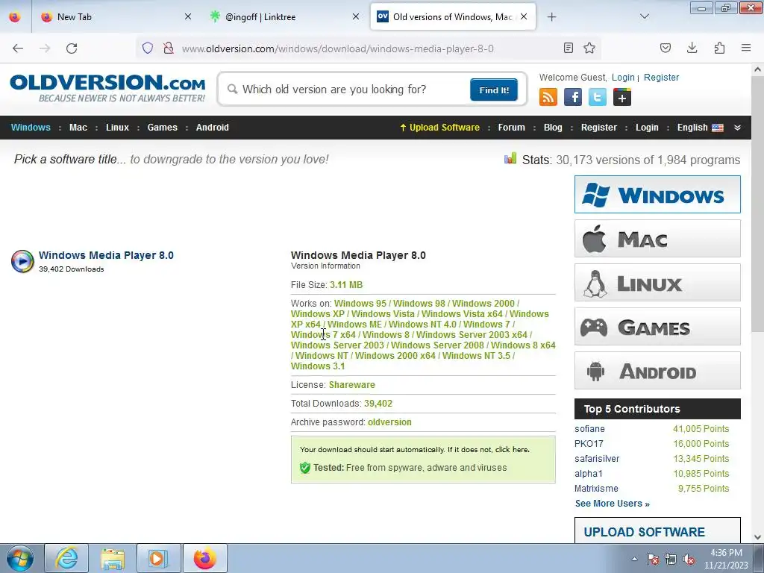Bookmark this page with the star

point(589,48)
